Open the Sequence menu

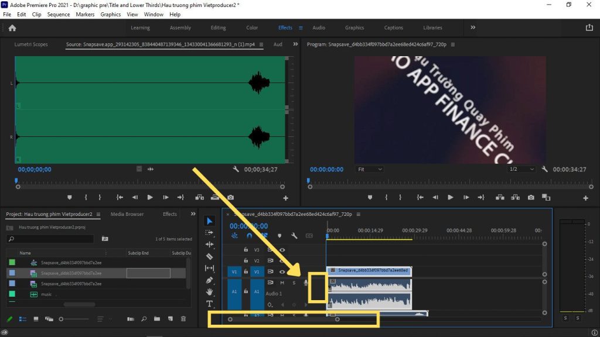point(58,14)
